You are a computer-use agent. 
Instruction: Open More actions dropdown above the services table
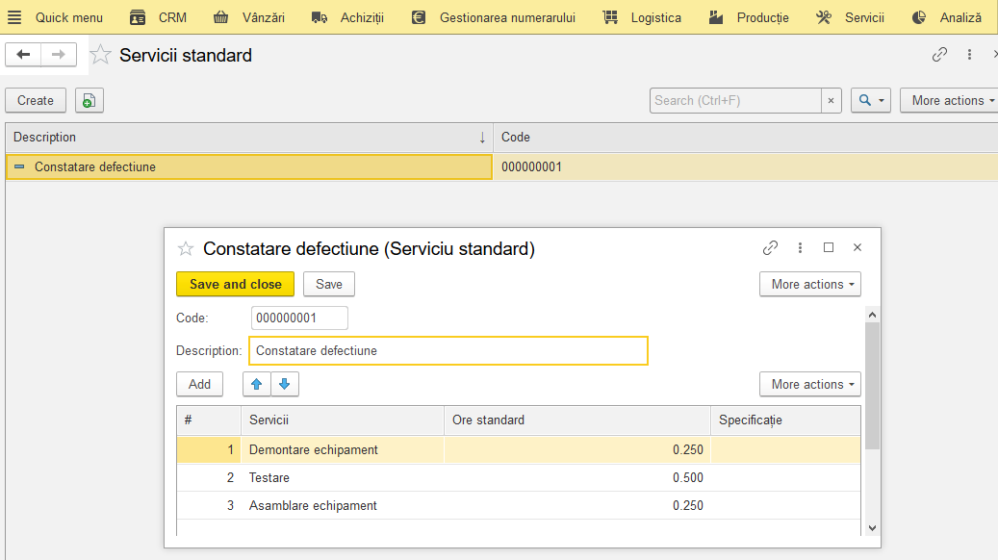(x=810, y=384)
